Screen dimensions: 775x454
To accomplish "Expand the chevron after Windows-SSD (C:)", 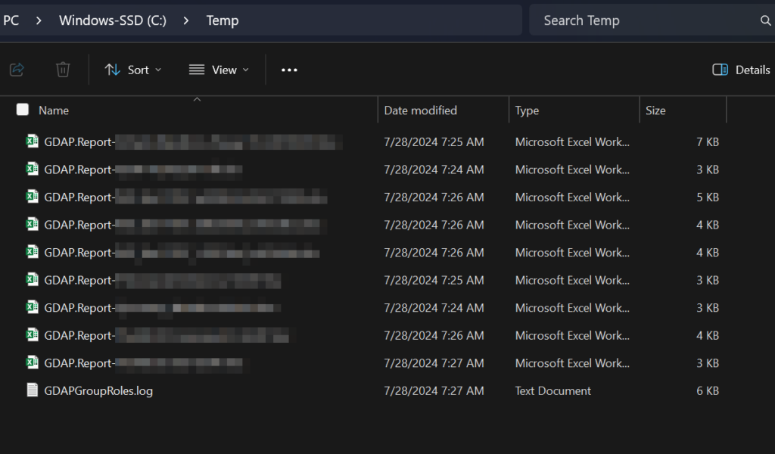I will (x=185, y=20).
